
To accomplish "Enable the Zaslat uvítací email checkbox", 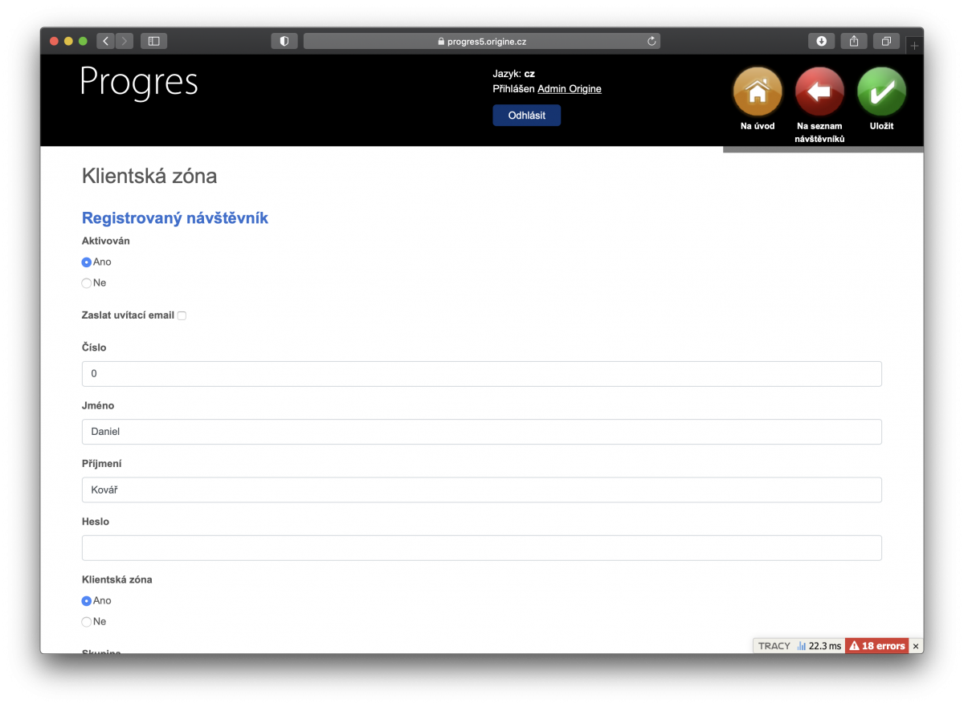I will pos(182,315).
